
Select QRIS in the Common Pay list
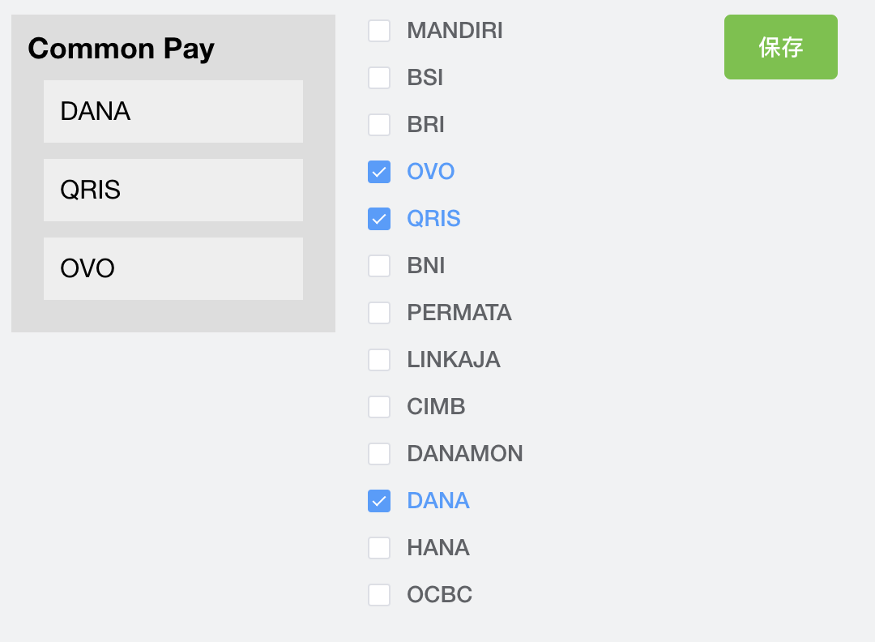tap(173, 190)
